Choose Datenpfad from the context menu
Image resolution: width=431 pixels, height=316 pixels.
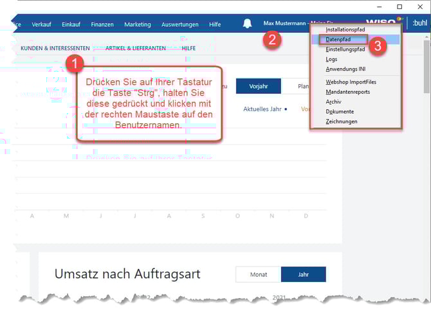pos(338,39)
